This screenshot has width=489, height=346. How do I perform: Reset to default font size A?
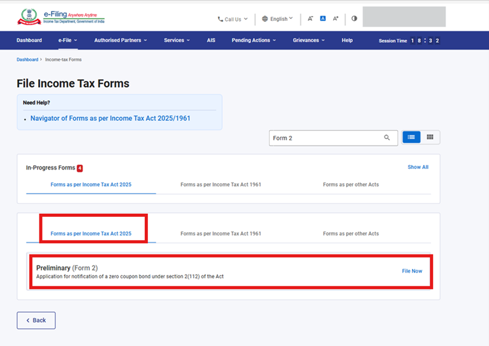(323, 18)
